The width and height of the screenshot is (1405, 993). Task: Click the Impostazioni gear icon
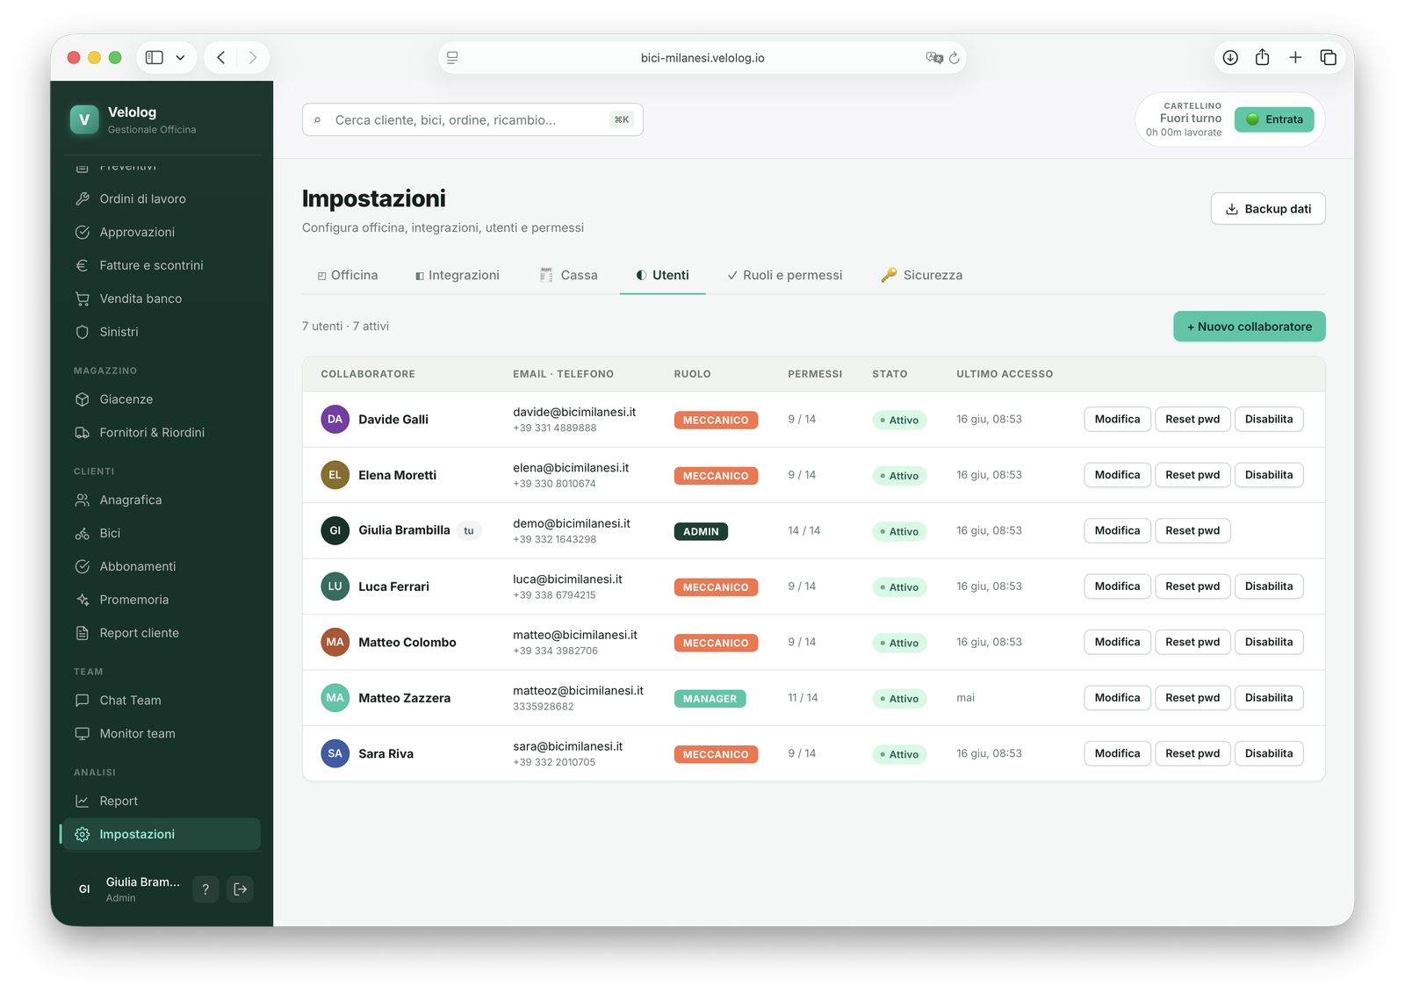tap(83, 834)
